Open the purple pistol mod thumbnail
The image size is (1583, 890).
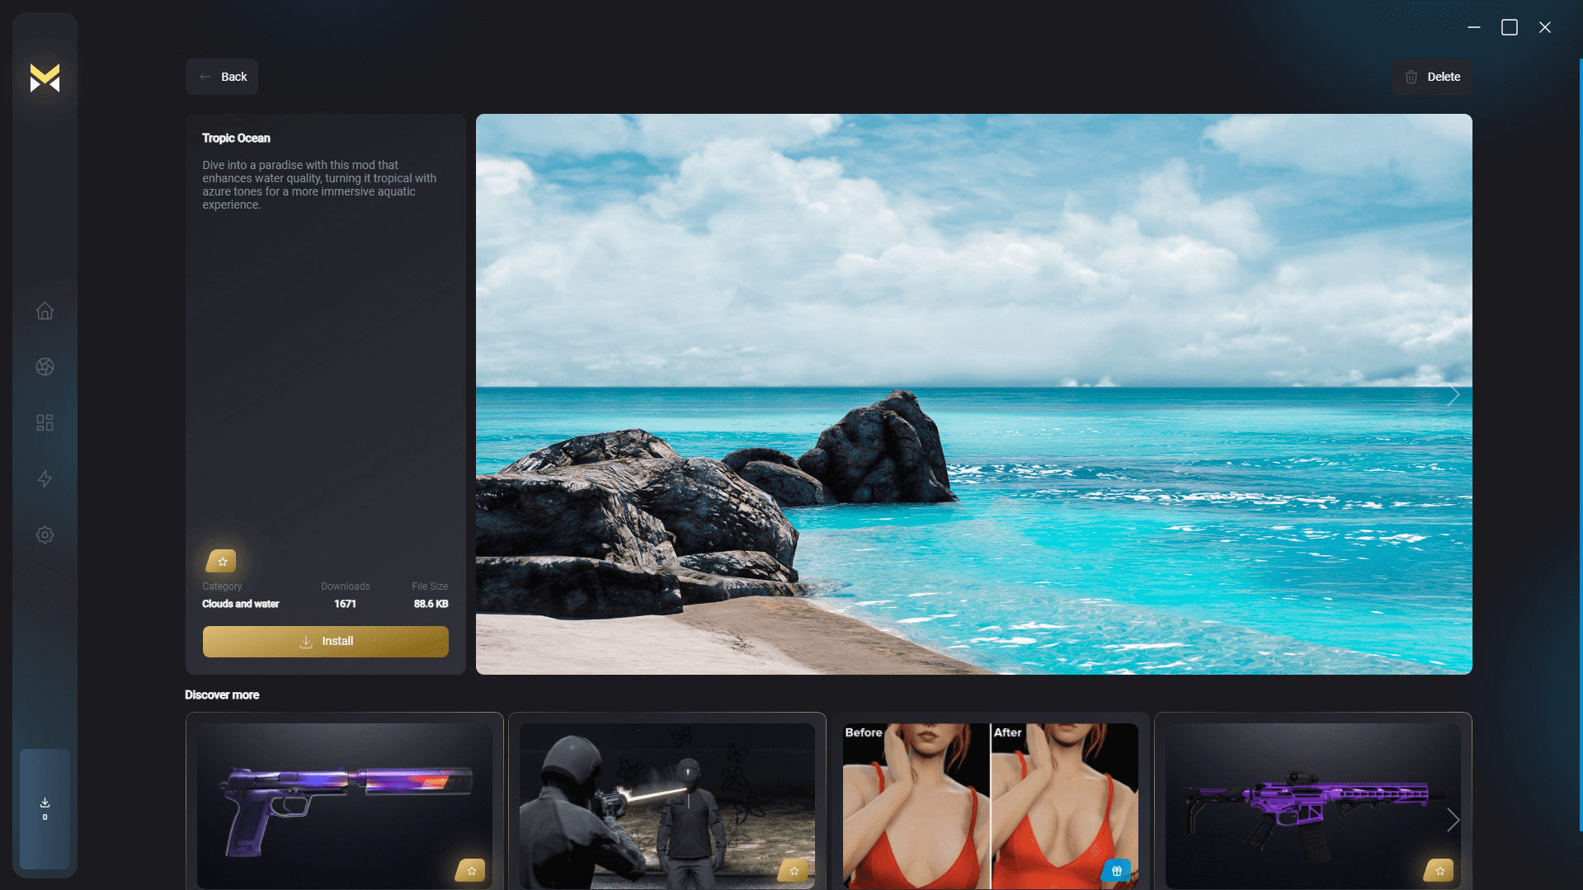click(x=344, y=804)
